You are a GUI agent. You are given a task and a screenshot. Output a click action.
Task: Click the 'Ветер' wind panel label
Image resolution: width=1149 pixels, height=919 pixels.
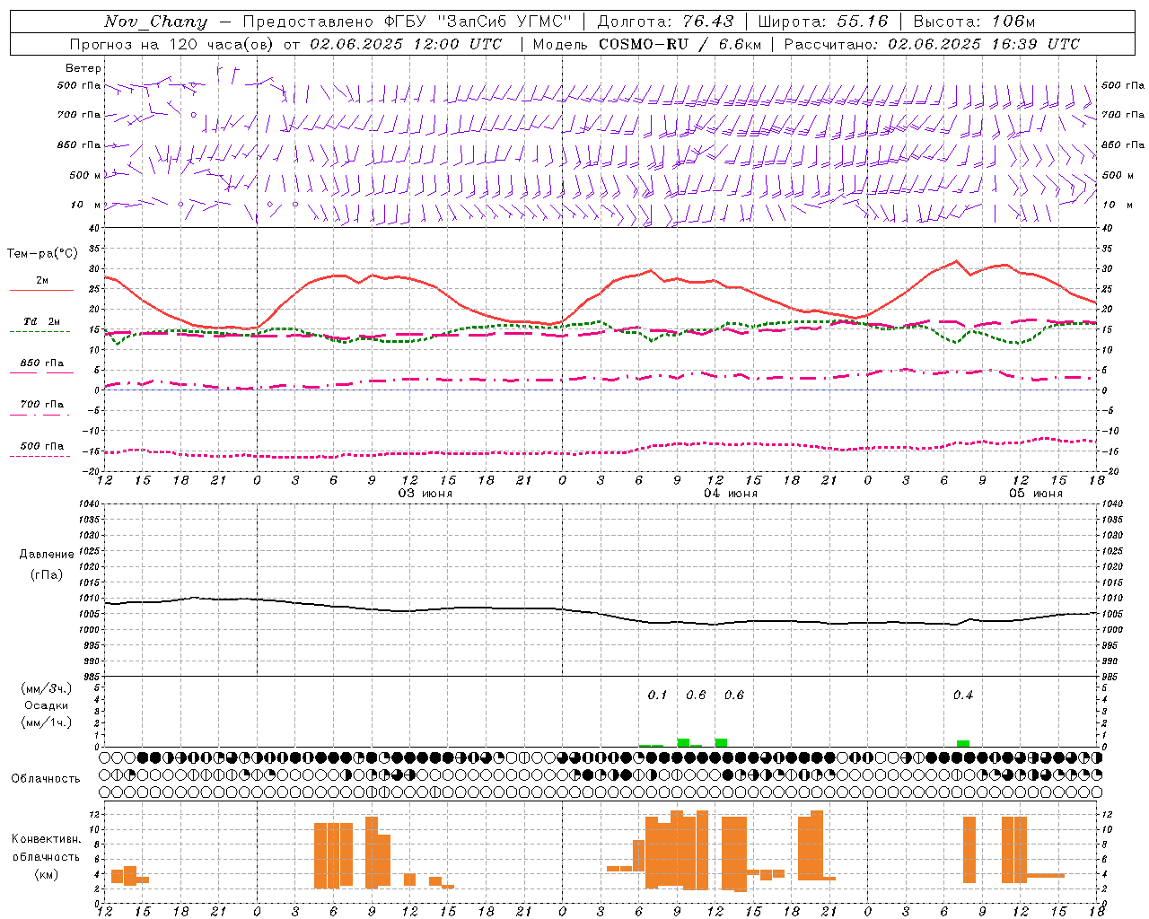point(83,68)
